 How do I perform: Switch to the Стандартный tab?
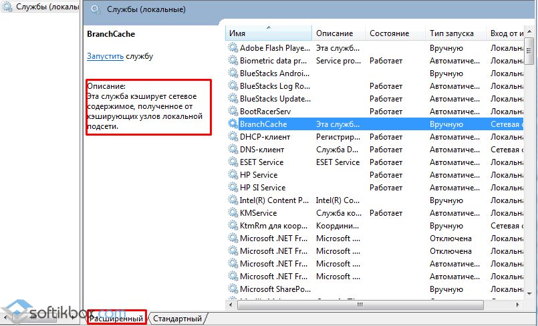tap(177, 319)
